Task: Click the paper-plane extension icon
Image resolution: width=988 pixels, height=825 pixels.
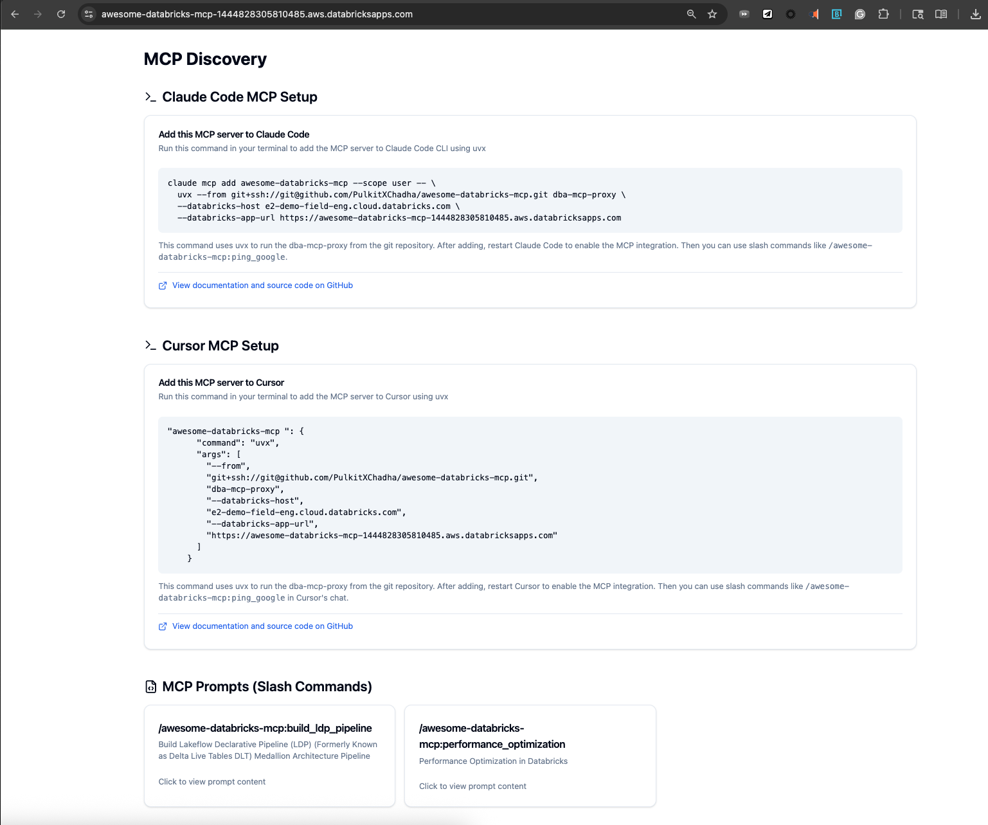Action: [767, 14]
